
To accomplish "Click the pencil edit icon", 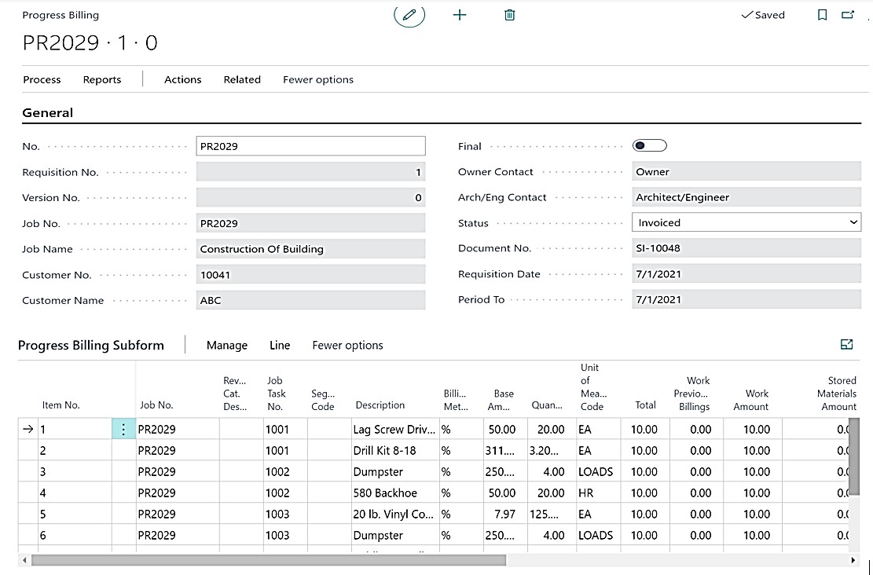I will click(409, 15).
